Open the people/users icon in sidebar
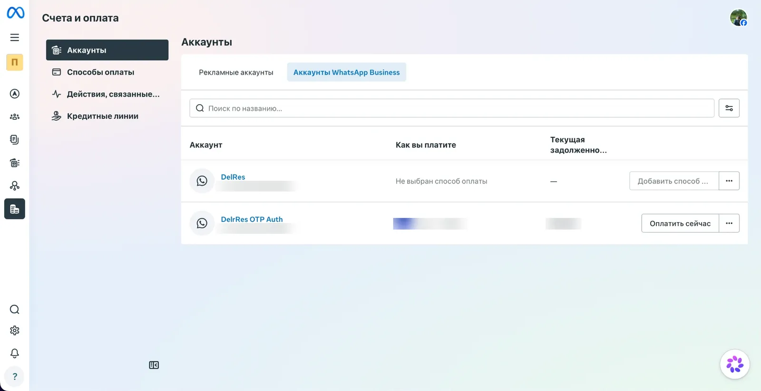761x391 pixels. [x=15, y=117]
